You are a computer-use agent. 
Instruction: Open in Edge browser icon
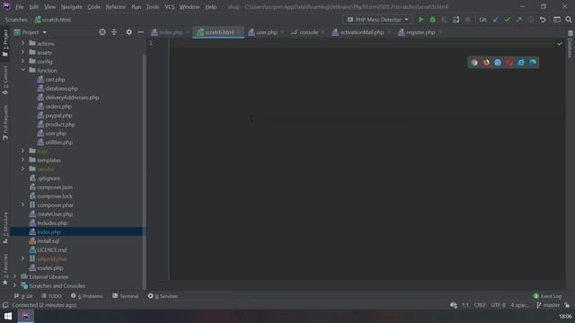[x=533, y=63]
